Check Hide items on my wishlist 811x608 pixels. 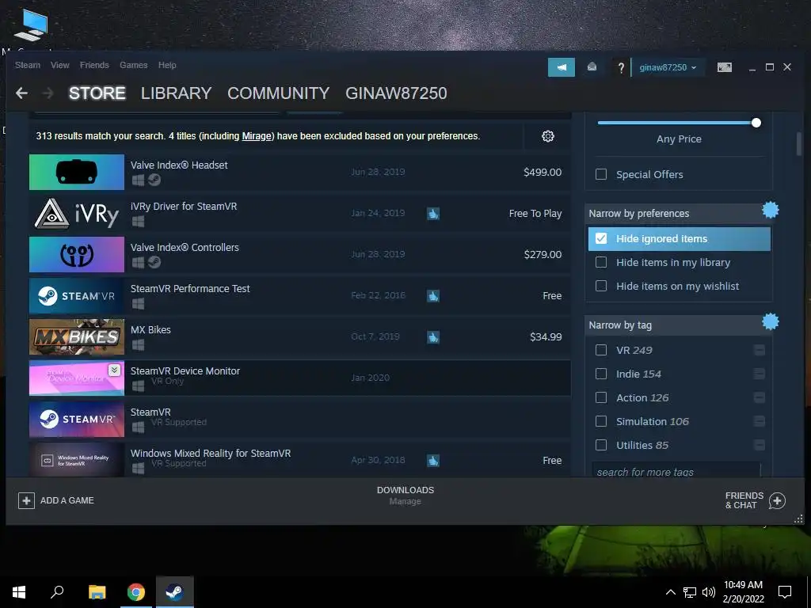pyautogui.click(x=601, y=286)
